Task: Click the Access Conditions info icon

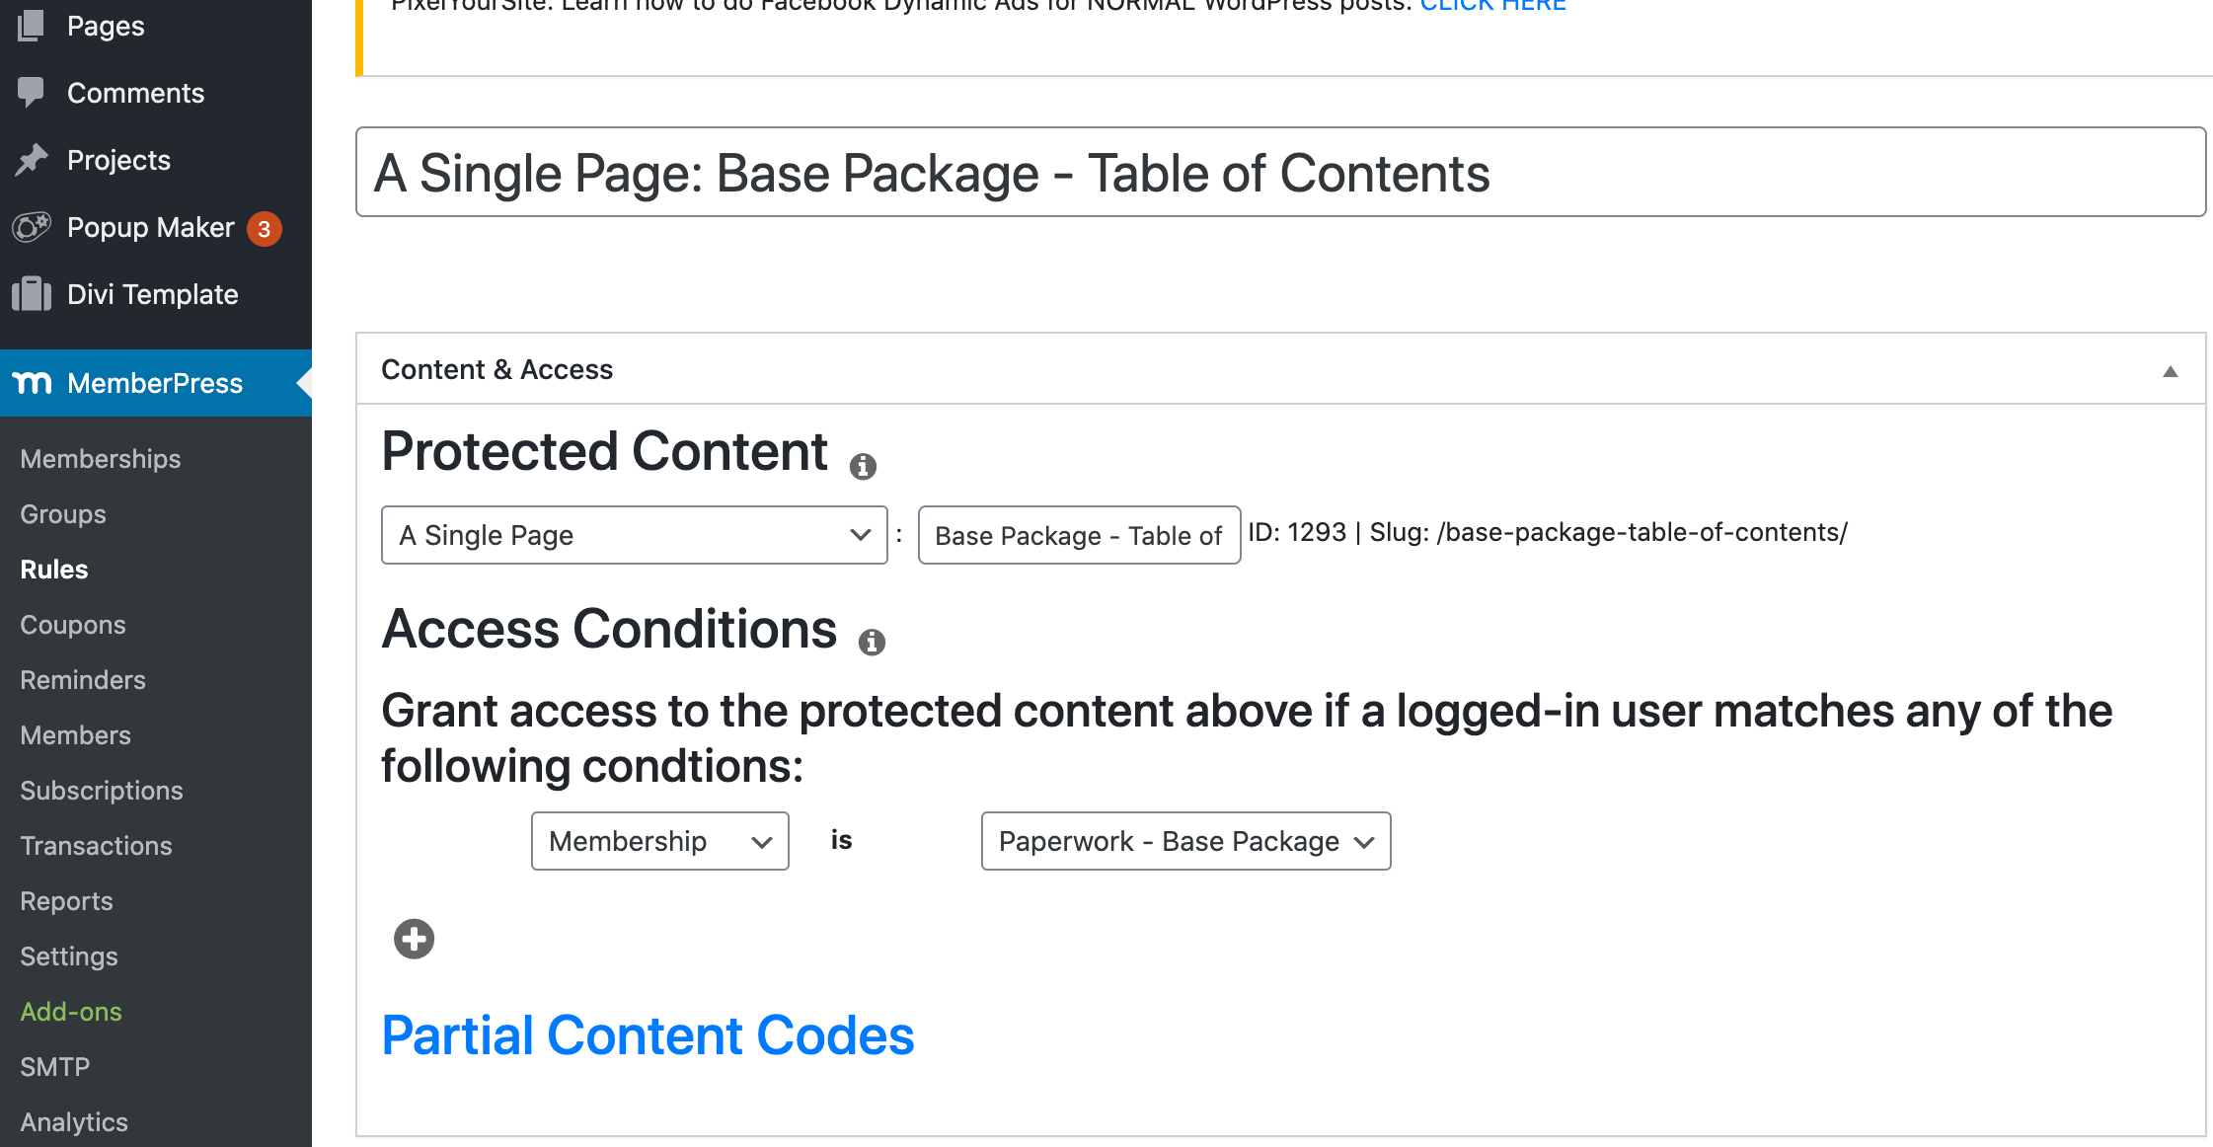Action: tap(872, 643)
